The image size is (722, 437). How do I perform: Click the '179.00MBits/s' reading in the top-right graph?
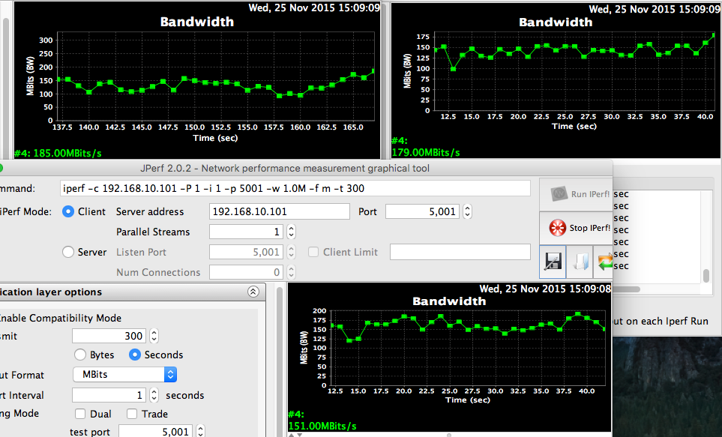pyautogui.click(x=426, y=152)
